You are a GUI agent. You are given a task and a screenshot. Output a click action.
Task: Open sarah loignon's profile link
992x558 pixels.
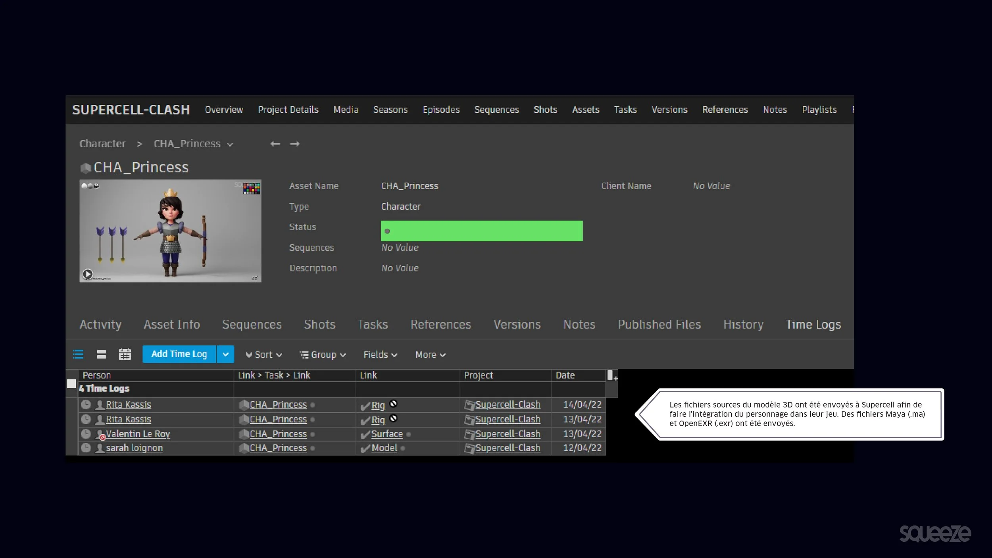tap(134, 448)
